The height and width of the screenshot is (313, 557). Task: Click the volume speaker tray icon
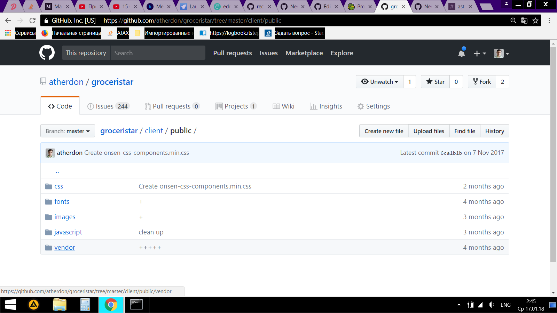tap(491, 305)
